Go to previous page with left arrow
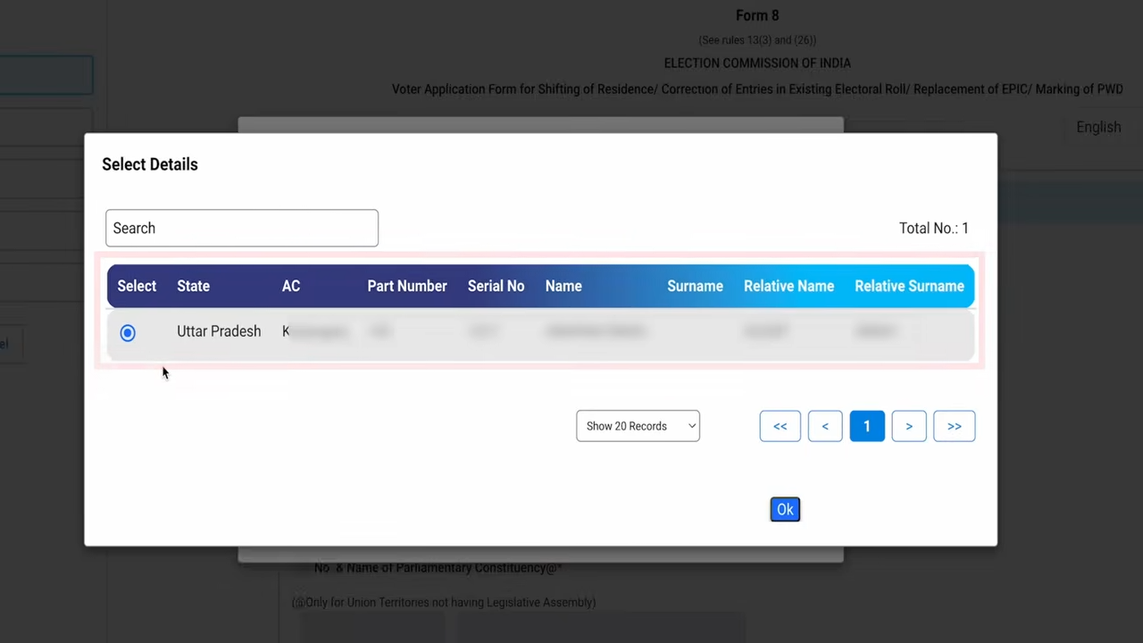Viewport: 1143px width, 643px height. 824,426
